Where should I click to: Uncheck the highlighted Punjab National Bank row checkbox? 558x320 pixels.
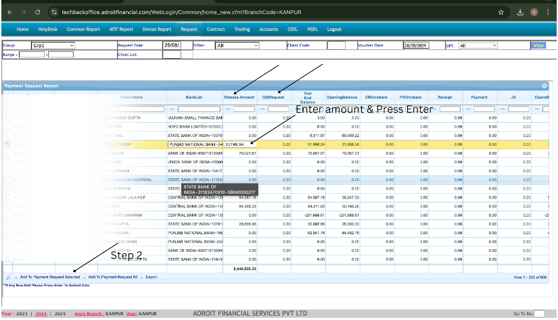point(8,144)
